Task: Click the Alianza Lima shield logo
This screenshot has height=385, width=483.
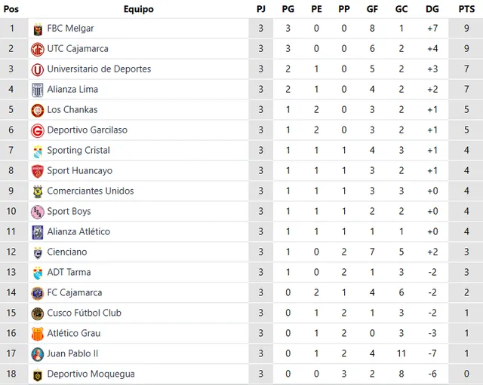Action: pyautogui.click(x=38, y=90)
